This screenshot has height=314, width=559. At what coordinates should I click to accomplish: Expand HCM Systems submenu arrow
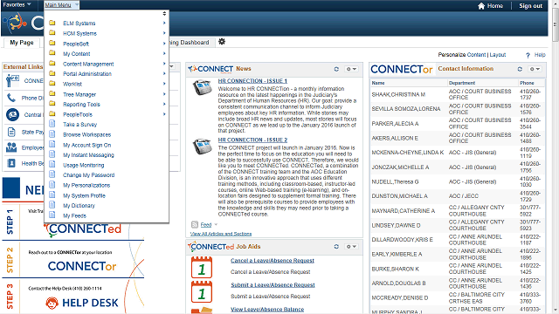click(164, 33)
